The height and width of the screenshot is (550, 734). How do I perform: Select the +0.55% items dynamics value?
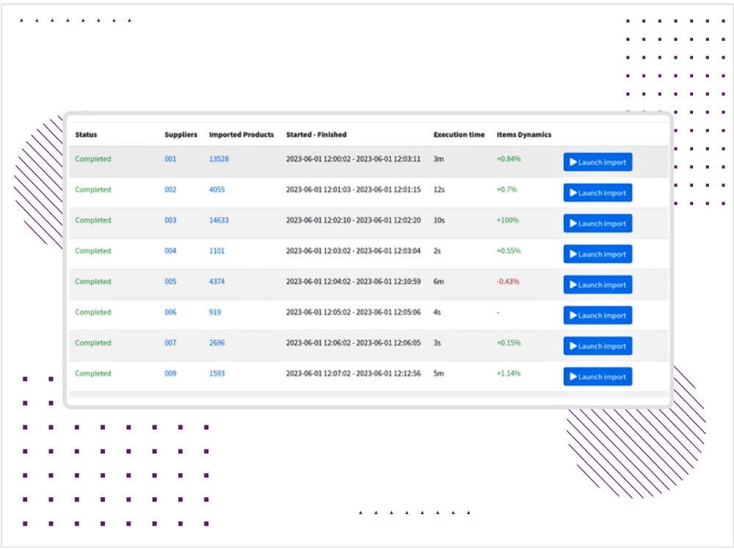[x=509, y=251]
